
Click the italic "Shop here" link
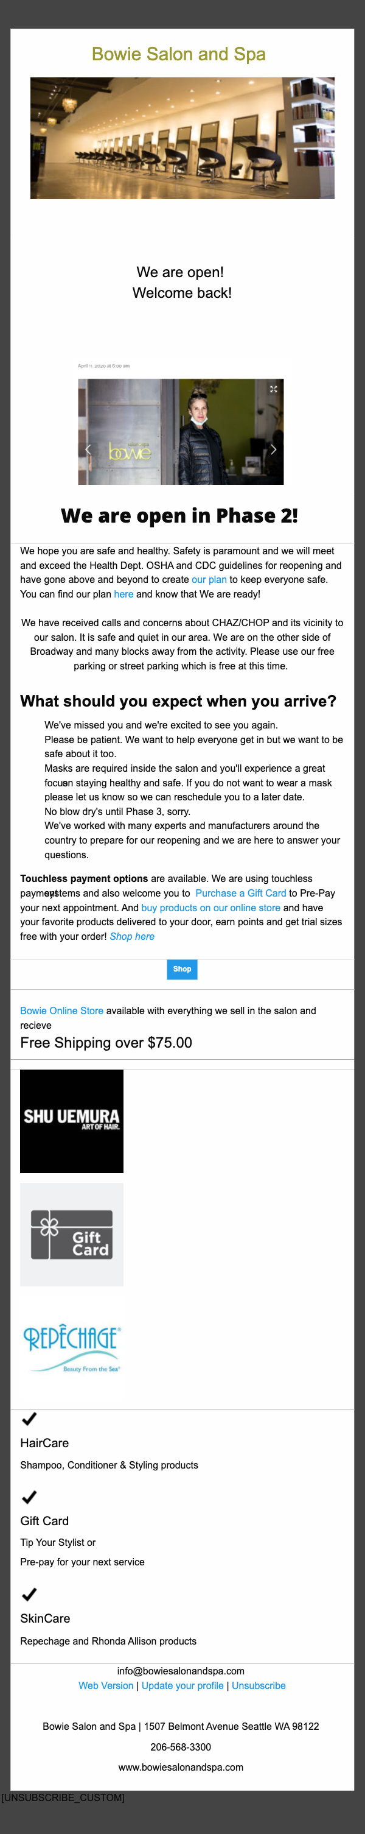coord(133,936)
